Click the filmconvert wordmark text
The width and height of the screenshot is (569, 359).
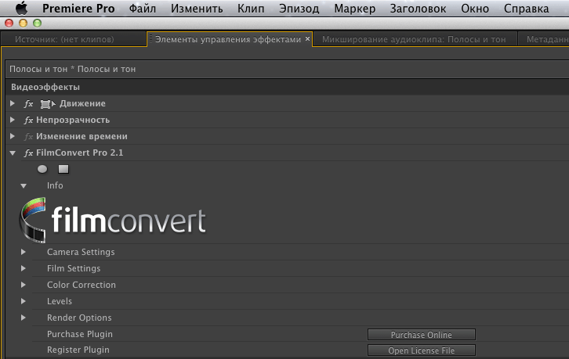pyautogui.click(x=129, y=221)
